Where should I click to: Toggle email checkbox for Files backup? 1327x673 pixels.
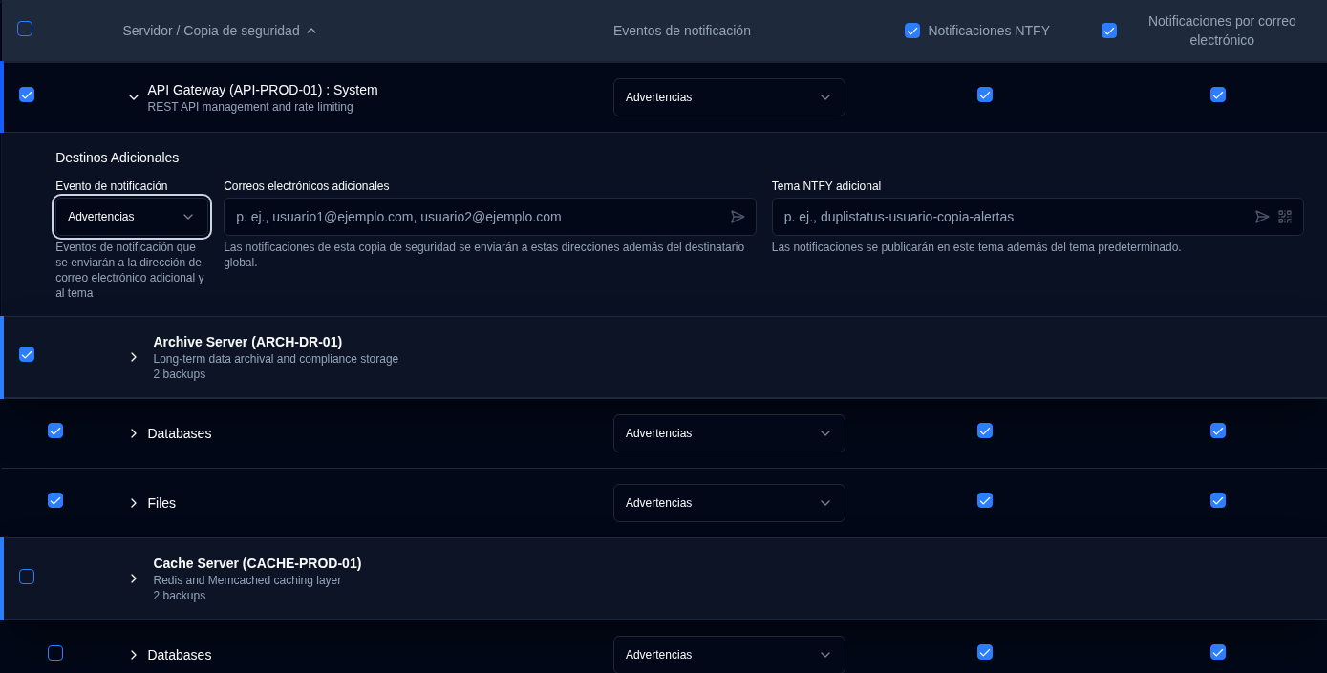tap(1218, 500)
